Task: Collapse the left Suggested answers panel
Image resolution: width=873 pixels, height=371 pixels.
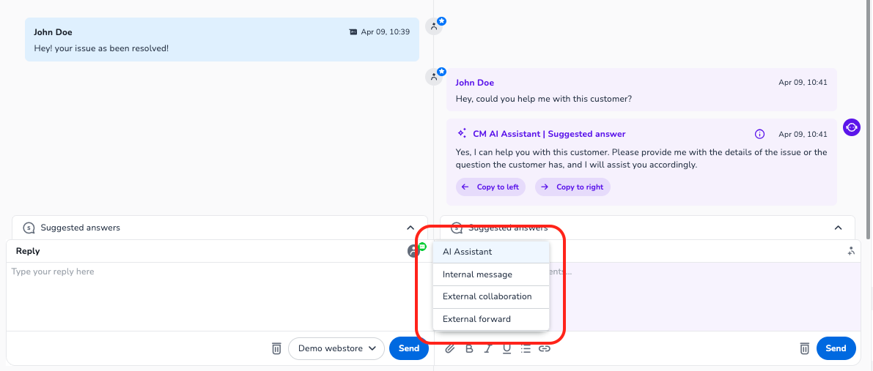Action: 410,228
